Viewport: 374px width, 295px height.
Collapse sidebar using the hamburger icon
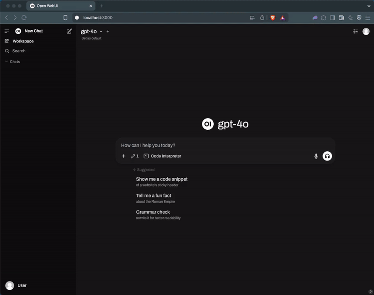(7, 31)
